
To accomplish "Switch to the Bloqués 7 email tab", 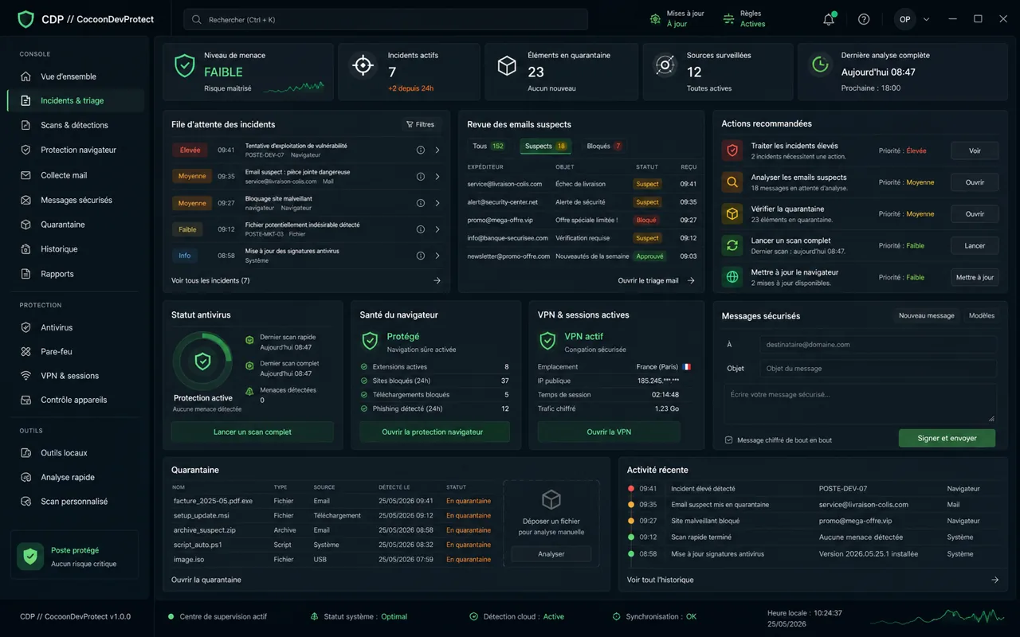I will click(604, 147).
